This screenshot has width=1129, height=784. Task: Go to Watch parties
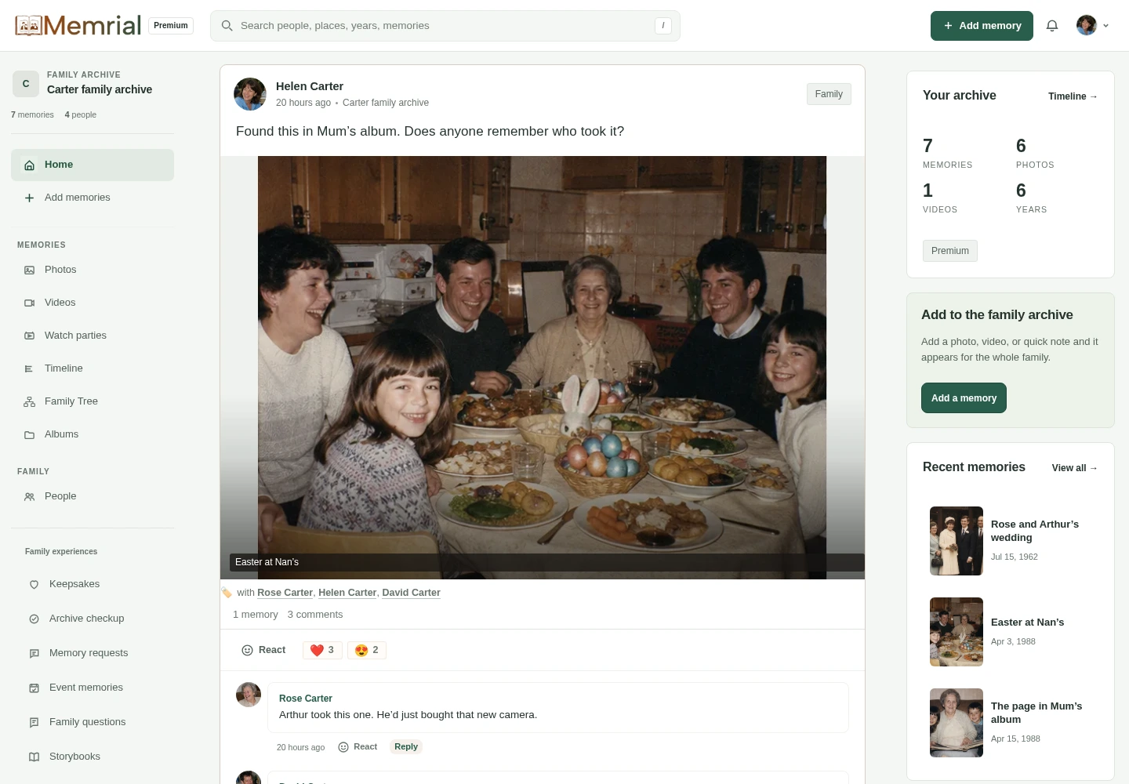[x=93, y=336]
